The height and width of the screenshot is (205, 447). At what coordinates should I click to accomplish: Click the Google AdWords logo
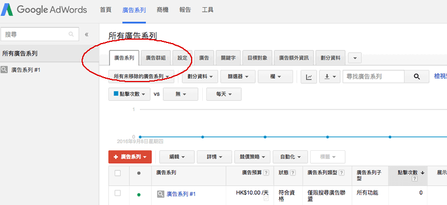(x=44, y=10)
